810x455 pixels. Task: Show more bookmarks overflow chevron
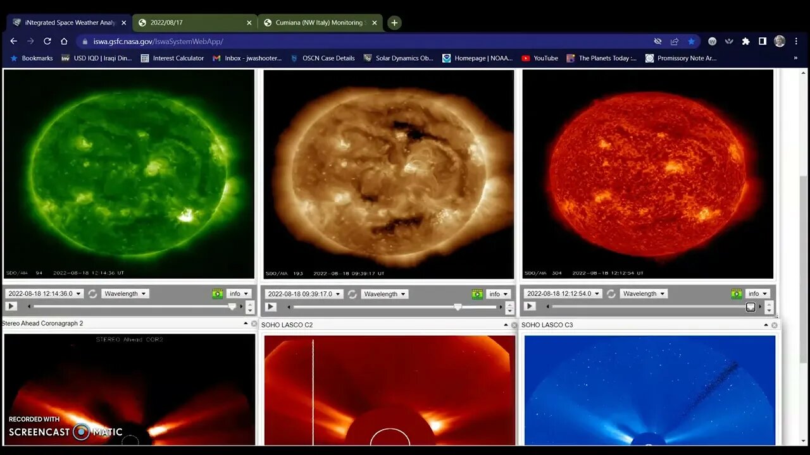coord(795,58)
